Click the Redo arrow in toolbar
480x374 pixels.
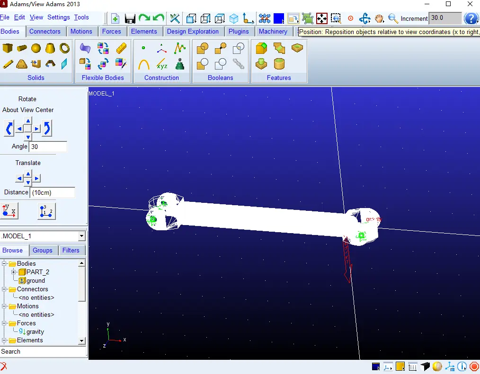tap(144, 18)
